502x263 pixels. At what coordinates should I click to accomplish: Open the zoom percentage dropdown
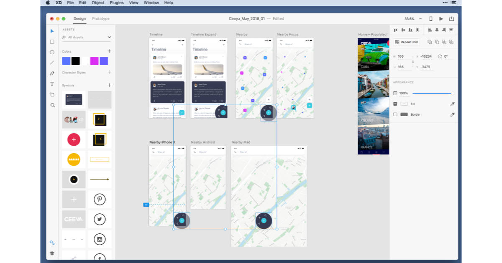click(x=420, y=19)
